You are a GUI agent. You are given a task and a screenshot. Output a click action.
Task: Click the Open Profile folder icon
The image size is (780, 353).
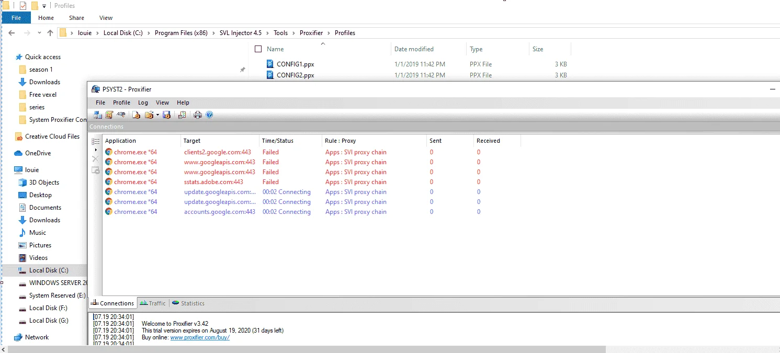click(149, 115)
